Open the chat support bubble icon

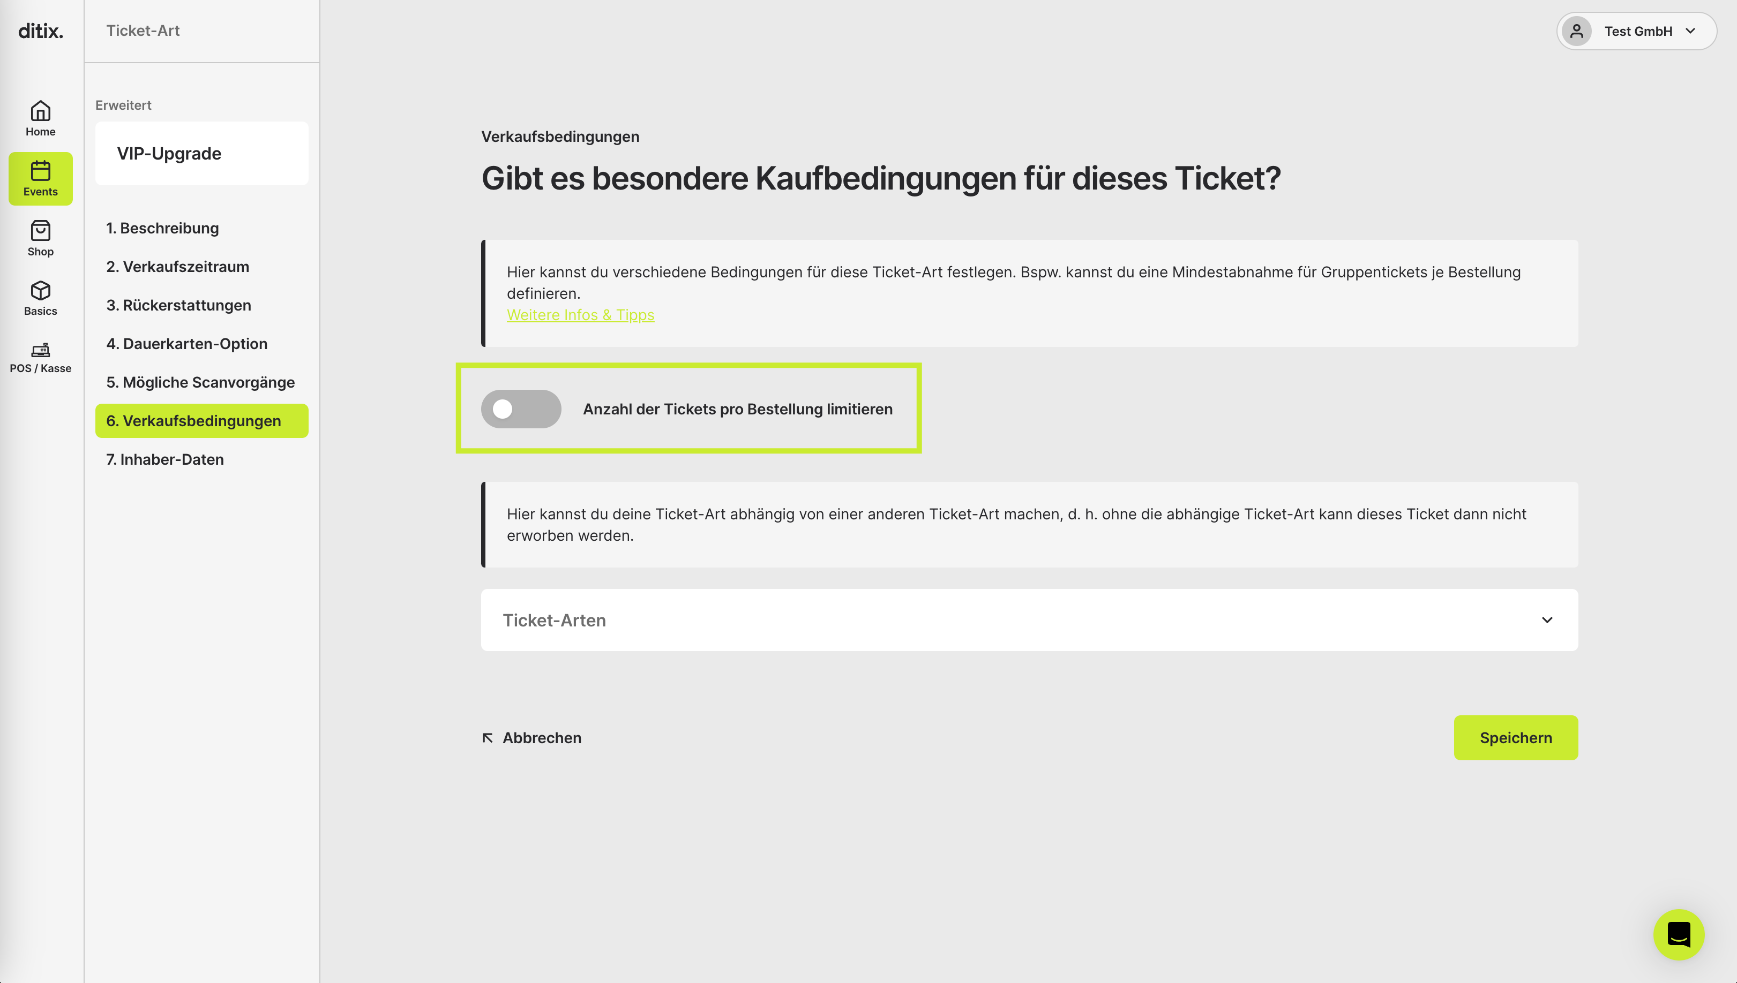[x=1678, y=934]
